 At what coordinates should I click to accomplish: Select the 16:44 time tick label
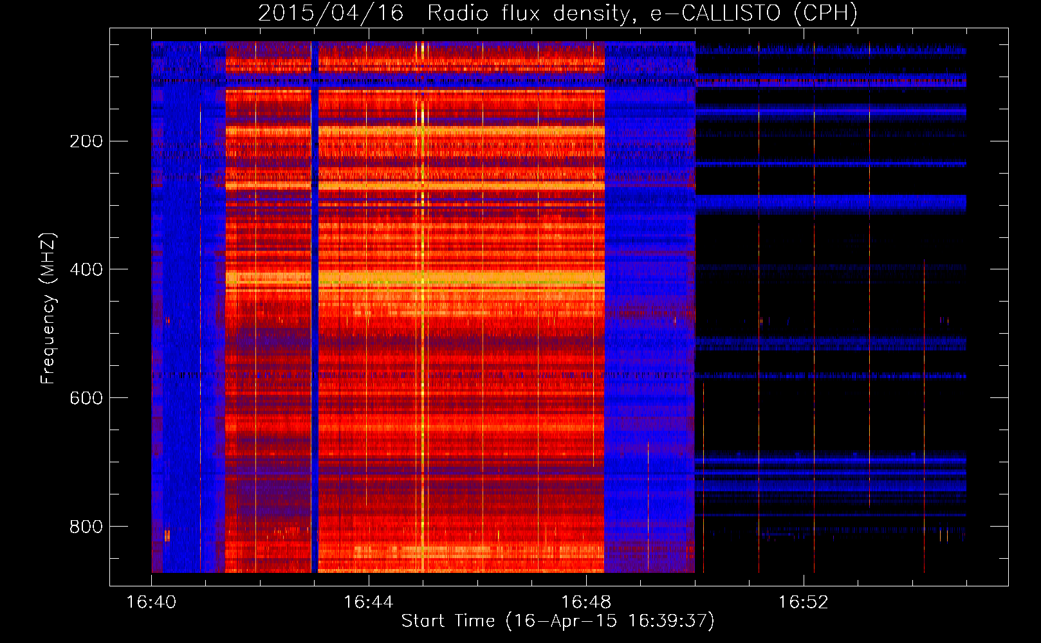[368, 602]
